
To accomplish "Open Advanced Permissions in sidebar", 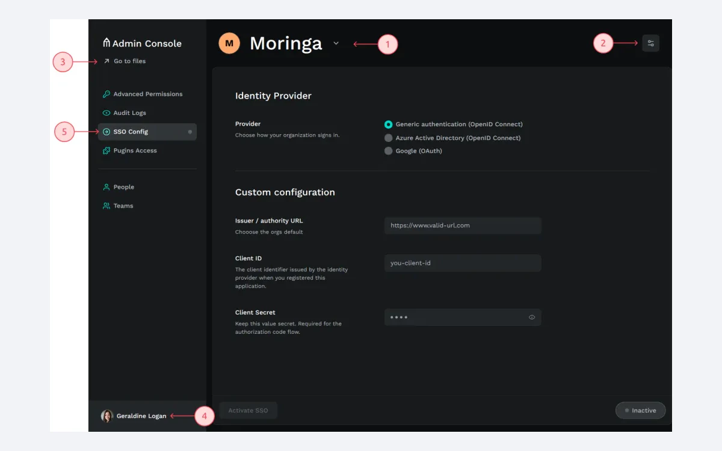I will (x=147, y=94).
